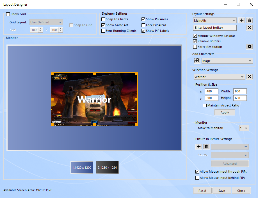The width and height of the screenshot is (258, 198).
Task: Clear the layout hotkey with X icon
Action: (250, 28)
